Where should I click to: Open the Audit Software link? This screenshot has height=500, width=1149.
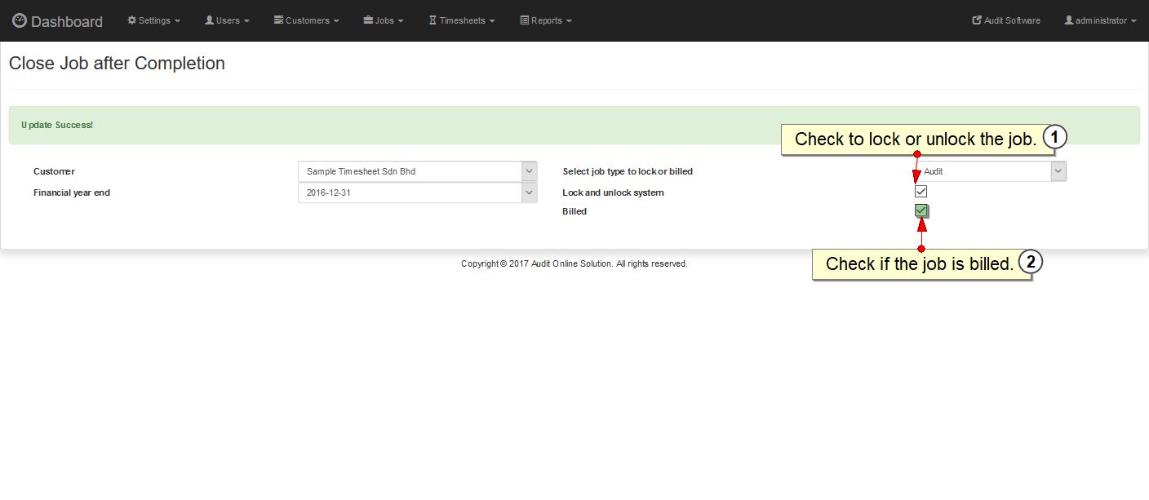(x=1012, y=20)
